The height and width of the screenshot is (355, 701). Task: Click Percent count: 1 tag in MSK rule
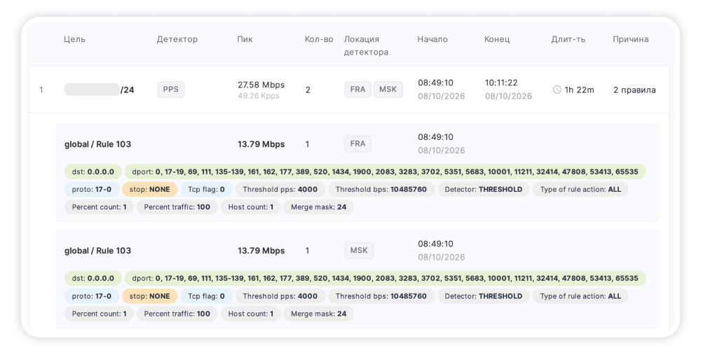(100, 314)
